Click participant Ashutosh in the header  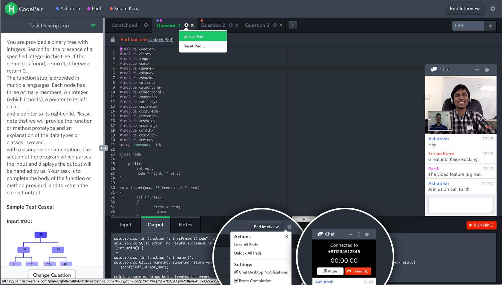click(68, 9)
